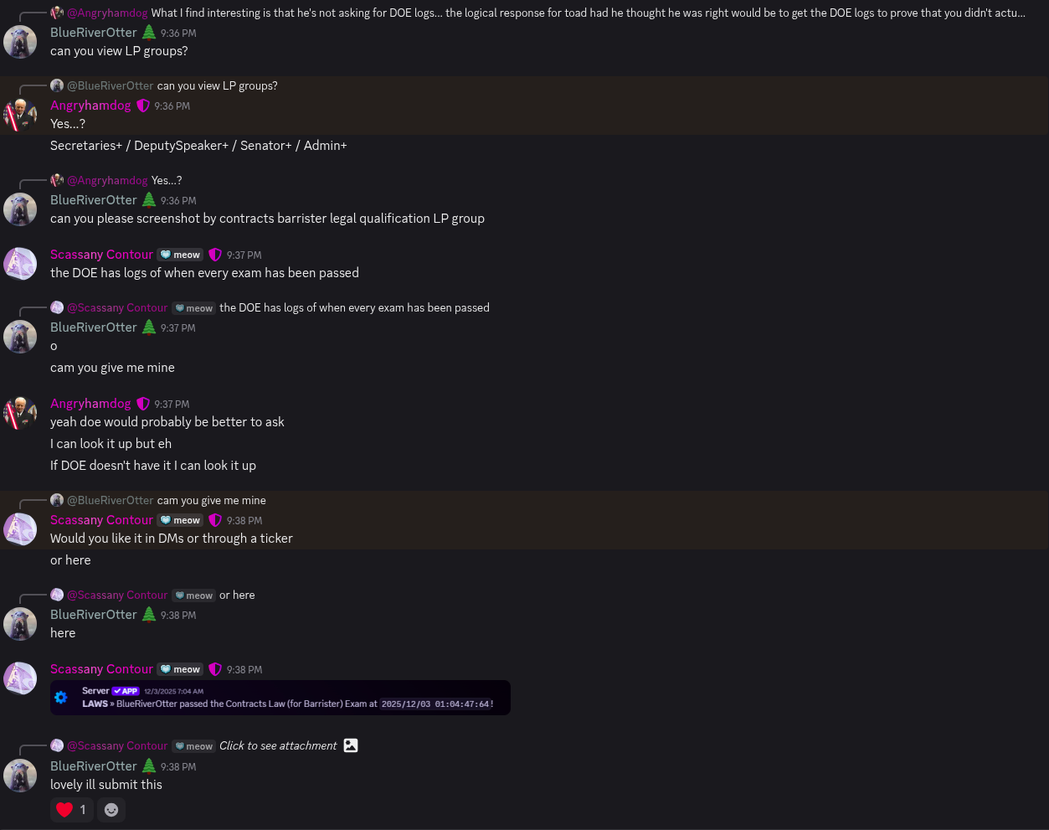This screenshot has height=830, width=1049.
Task: Click Scassany Contour's avatar beside "the DOE has logs" message
Action: [x=20, y=264]
